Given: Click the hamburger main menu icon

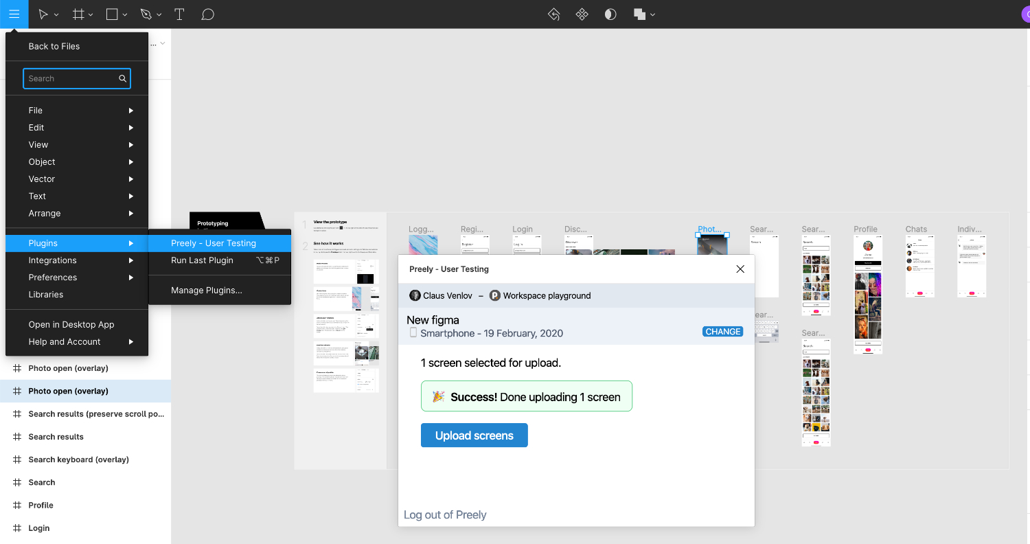Looking at the screenshot, I should [x=14, y=14].
